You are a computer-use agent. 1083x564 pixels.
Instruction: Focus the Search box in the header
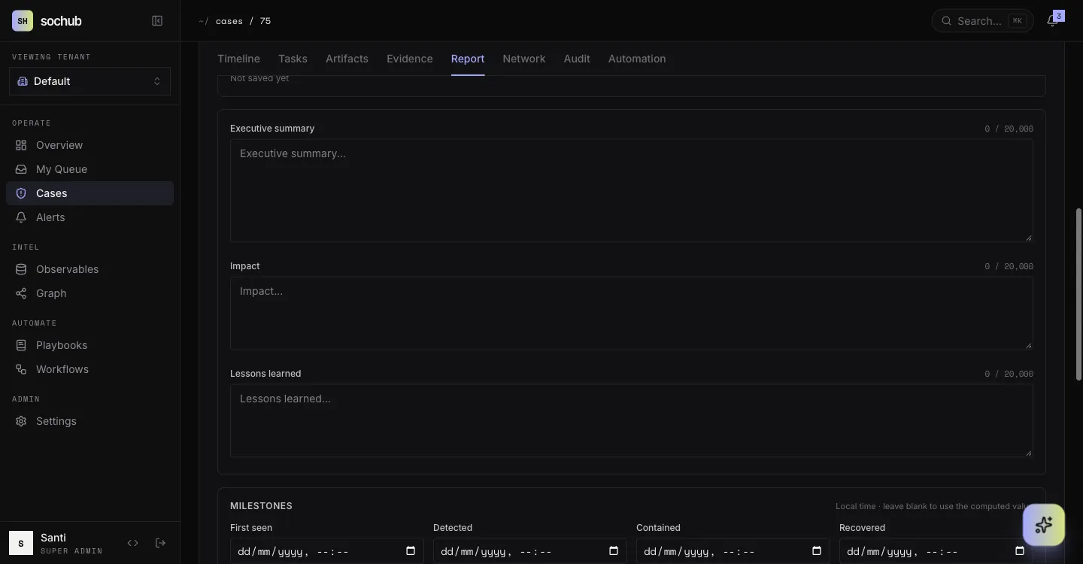982,21
